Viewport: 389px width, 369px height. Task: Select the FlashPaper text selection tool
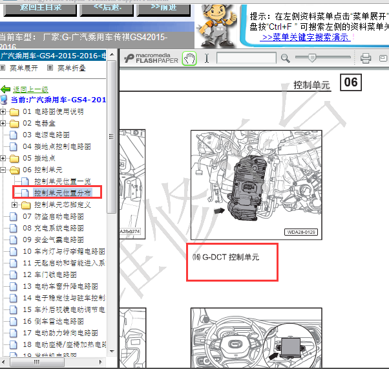coord(207,59)
